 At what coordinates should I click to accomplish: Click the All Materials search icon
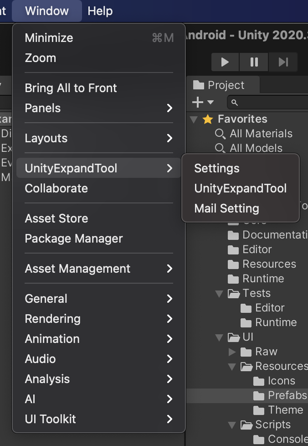[220, 134]
